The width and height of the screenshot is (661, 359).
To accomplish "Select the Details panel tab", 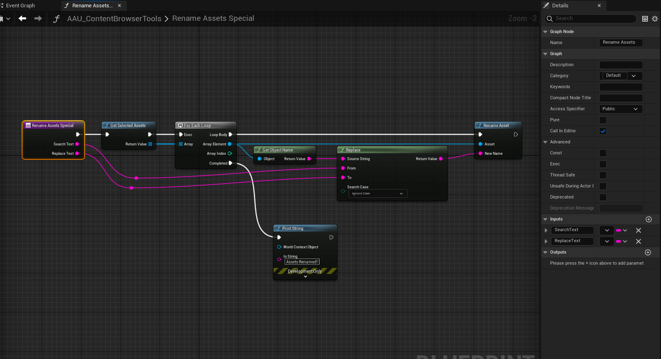I will pos(560,6).
